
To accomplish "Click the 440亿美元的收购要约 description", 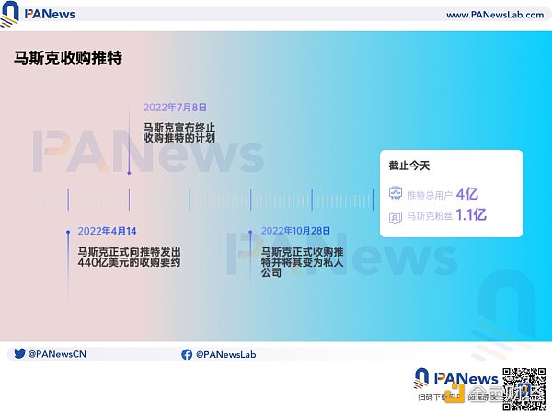I will (x=129, y=256).
